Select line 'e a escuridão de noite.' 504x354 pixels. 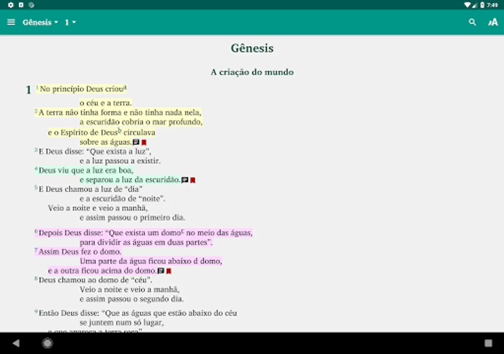(122, 199)
